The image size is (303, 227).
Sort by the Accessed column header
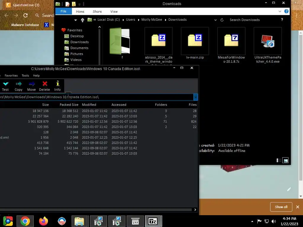point(119,105)
